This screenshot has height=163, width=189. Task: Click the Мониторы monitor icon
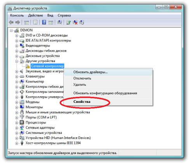(x=22, y=107)
